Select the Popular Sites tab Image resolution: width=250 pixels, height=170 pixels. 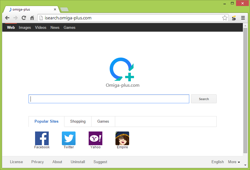[x=46, y=122]
